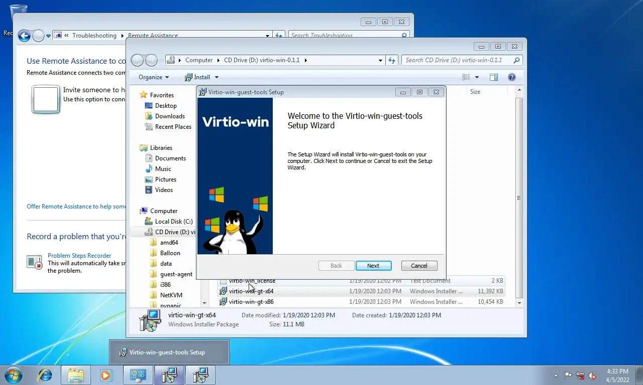Open the NetKVM folder in the tree
The height and width of the screenshot is (385, 643).
click(171, 295)
